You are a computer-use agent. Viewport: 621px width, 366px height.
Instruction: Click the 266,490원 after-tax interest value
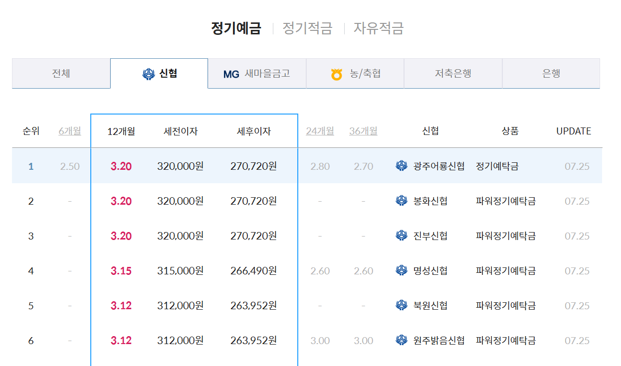point(253,271)
